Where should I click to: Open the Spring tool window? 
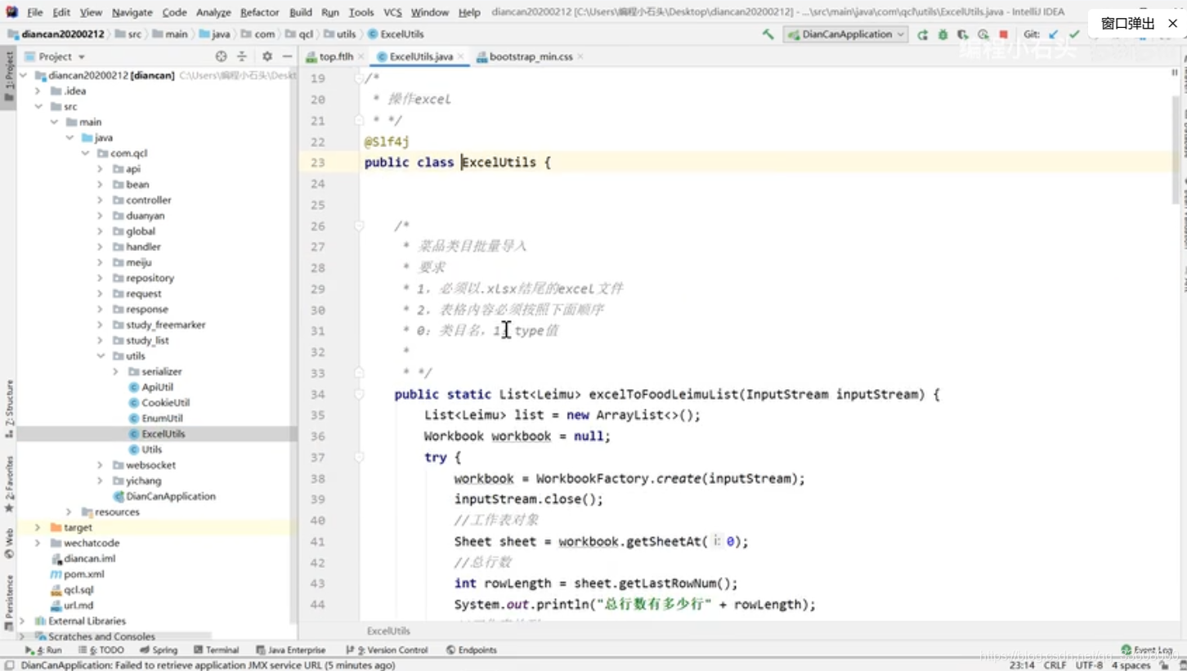point(159,650)
